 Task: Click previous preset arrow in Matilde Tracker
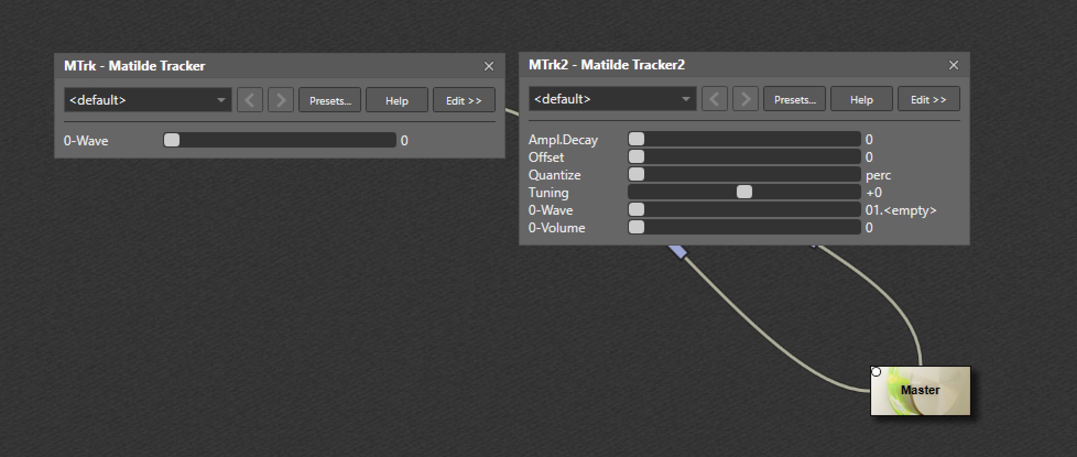click(x=249, y=100)
